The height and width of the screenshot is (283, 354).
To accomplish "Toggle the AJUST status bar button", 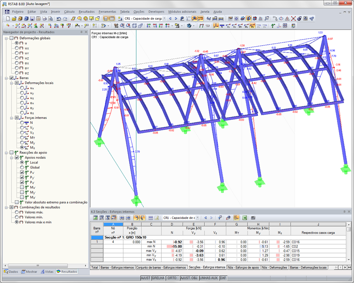I will point(146,278).
